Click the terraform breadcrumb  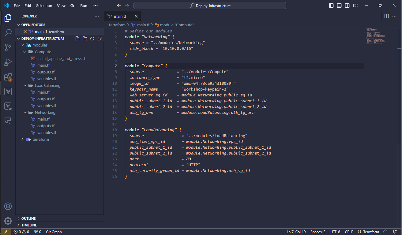point(117,25)
